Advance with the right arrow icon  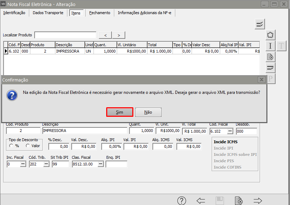tap(258, 201)
